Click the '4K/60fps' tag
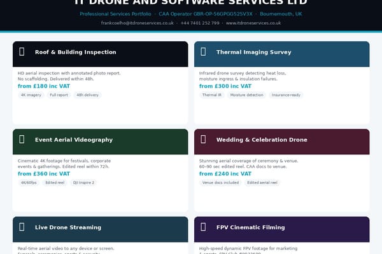 [29, 182]
